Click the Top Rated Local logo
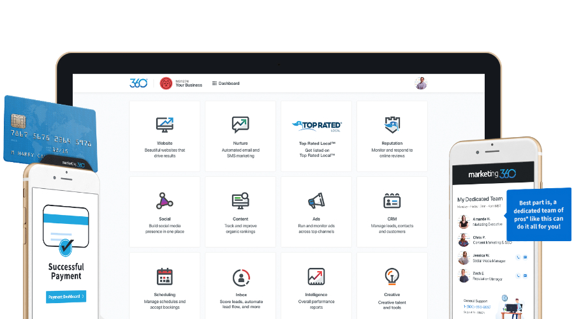574x319 pixels. click(x=316, y=126)
